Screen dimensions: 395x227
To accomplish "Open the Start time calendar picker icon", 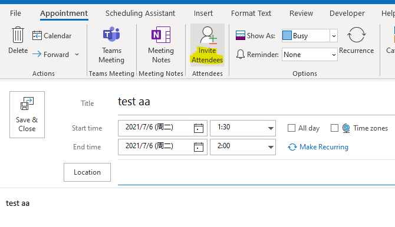I will (x=199, y=128).
